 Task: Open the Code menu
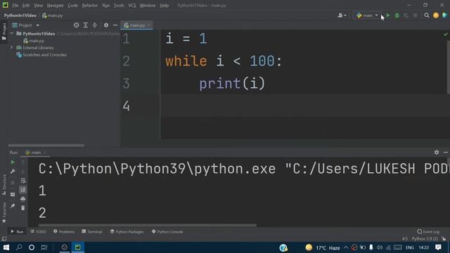pyautogui.click(x=72, y=6)
